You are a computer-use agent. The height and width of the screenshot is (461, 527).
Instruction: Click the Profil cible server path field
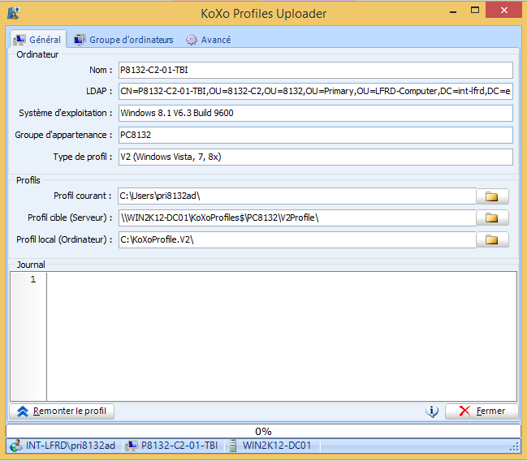pos(297,218)
